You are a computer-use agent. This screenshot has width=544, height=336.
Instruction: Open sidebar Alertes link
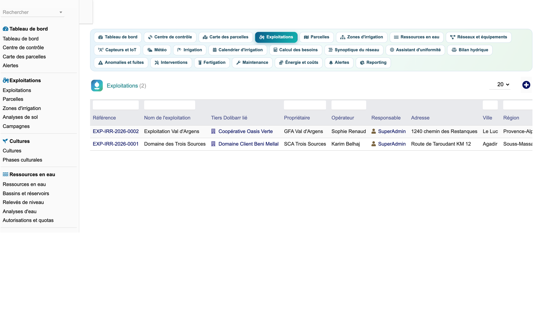[10, 66]
